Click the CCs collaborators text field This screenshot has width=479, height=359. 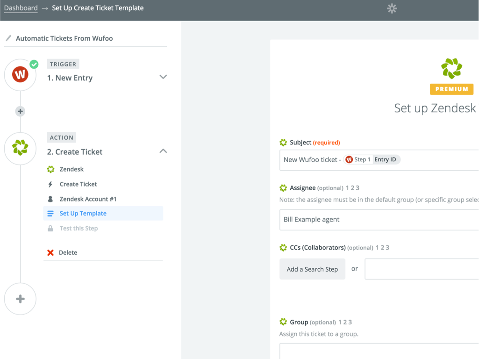point(421,269)
